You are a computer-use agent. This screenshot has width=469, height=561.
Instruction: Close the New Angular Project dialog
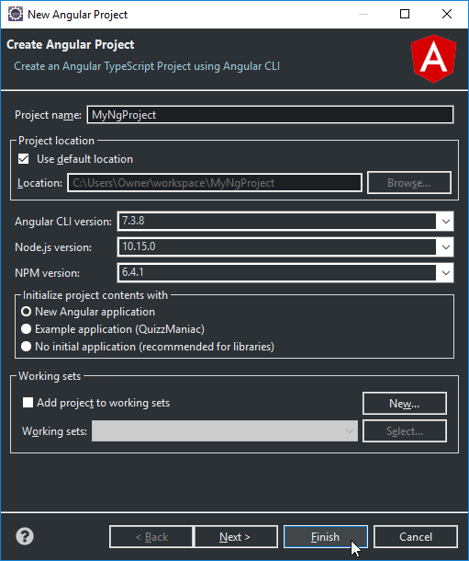(x=447, y=15)
